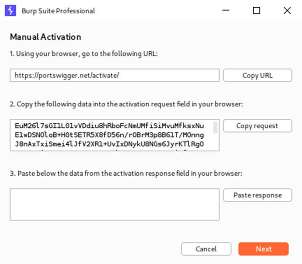Click the empty activation response text area
This screenshot has width=302, height=264.
coord(115,204)
